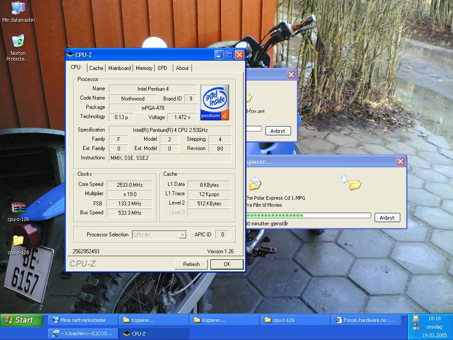The image size is (453, 340).
Task: Click the Intel Inside Pentium 4 logo
Action: tap(215, 102)
